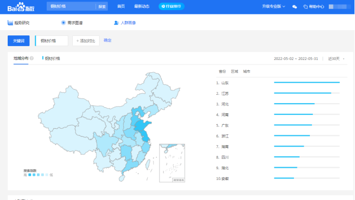Select the 区域 ranking tab

pyautogui.click(x=234, y=71)
